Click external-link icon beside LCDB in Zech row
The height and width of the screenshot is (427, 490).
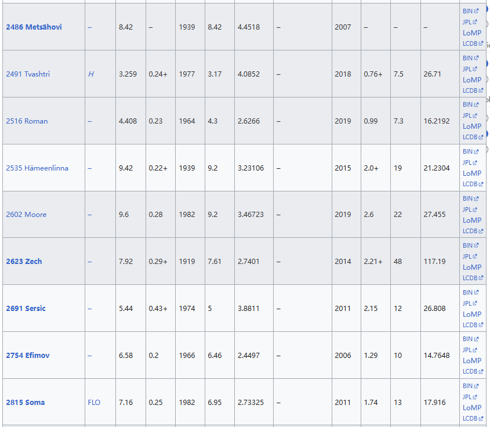[481, 278]
